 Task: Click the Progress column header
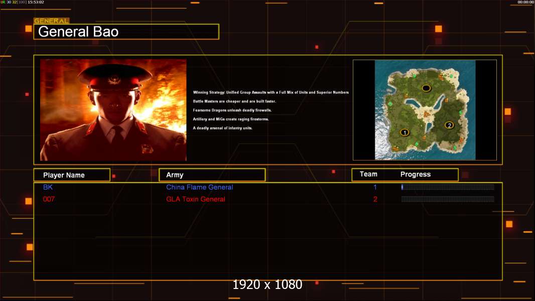415,174
